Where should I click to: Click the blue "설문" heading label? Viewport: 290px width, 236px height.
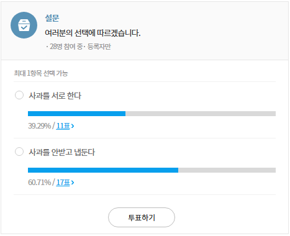point(52,18)
